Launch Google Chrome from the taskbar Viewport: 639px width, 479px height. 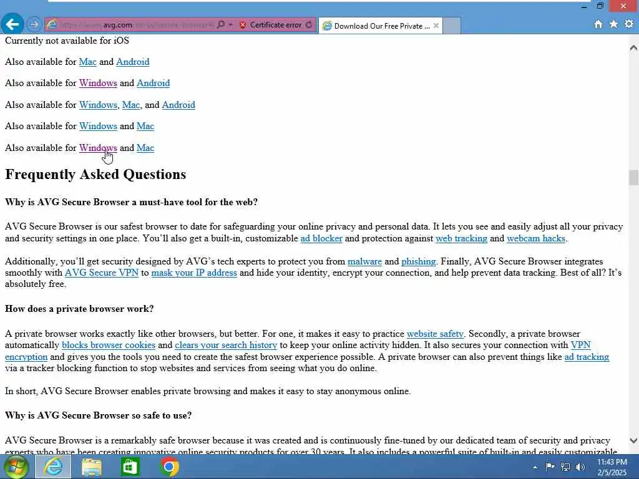coord(169,467)
